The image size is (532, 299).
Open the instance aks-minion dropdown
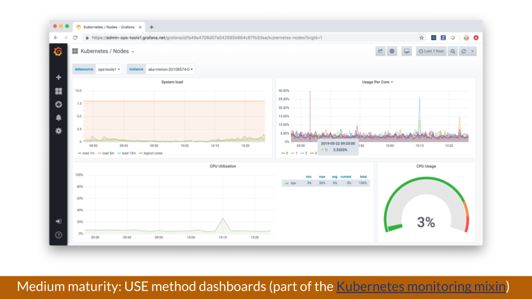170,69
